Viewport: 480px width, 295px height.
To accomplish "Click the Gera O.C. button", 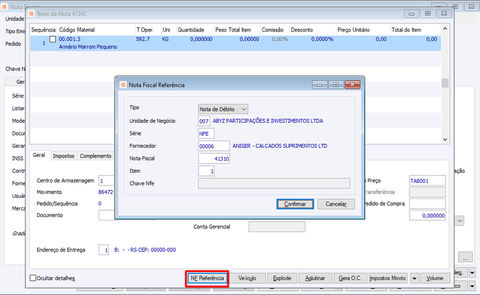I will click(x=350, y=278).
